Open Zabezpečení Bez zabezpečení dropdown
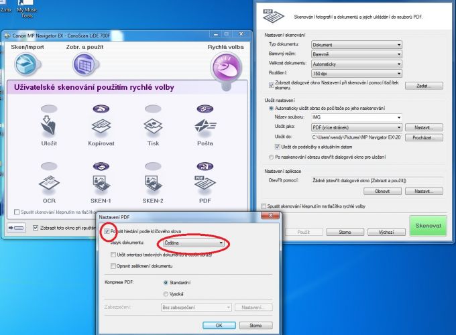The height and width of the screenshot is (335, 456). pos(196,307)
